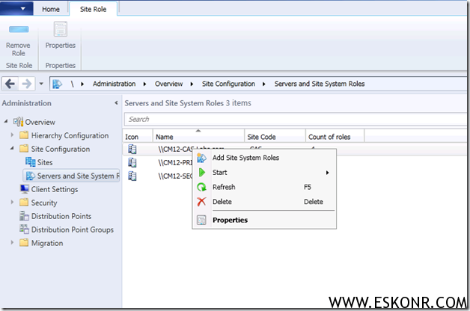470x311 pixels.
Task: Click the Site Configuration folder icon
Action: tap(24, 149)
